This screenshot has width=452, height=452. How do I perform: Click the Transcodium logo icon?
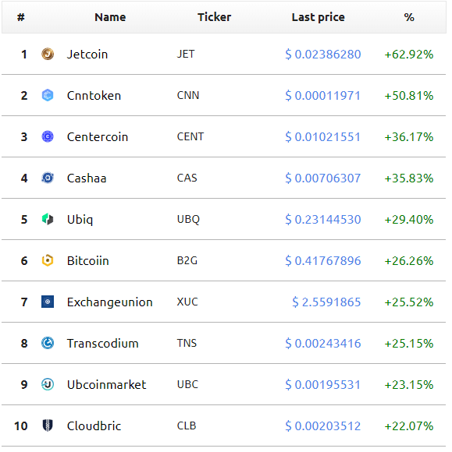point(48,343)
